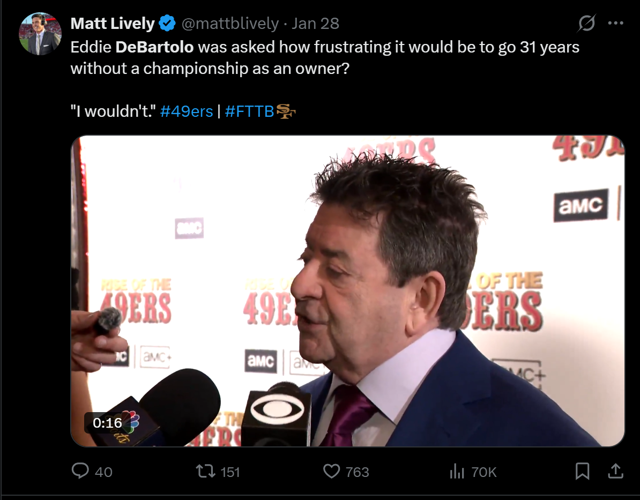Like the tweet with heart icon

331,471
